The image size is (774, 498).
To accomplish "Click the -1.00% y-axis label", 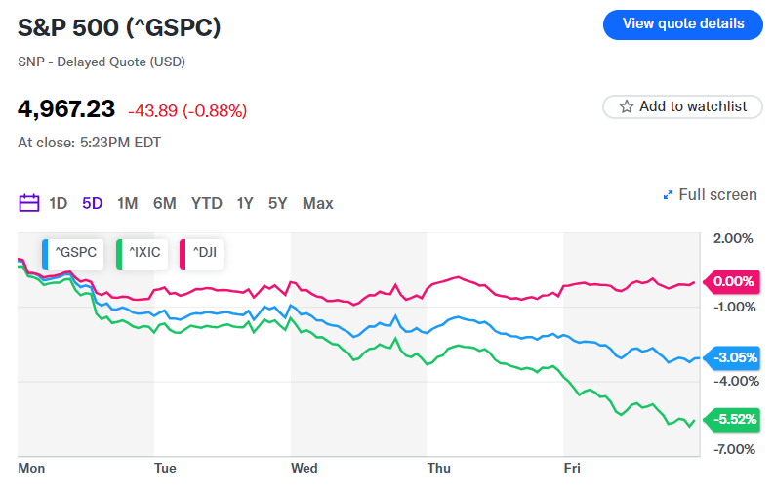I will (x=735, y=307).
